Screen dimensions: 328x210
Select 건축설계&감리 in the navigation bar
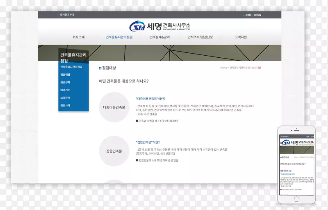point(159,37)
